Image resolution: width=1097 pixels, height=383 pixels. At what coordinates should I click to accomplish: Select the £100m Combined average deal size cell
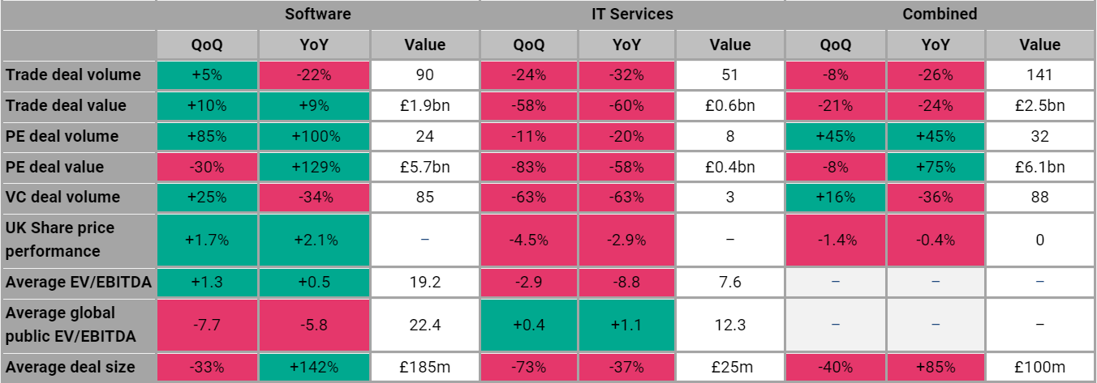[x=1039, y=367]
